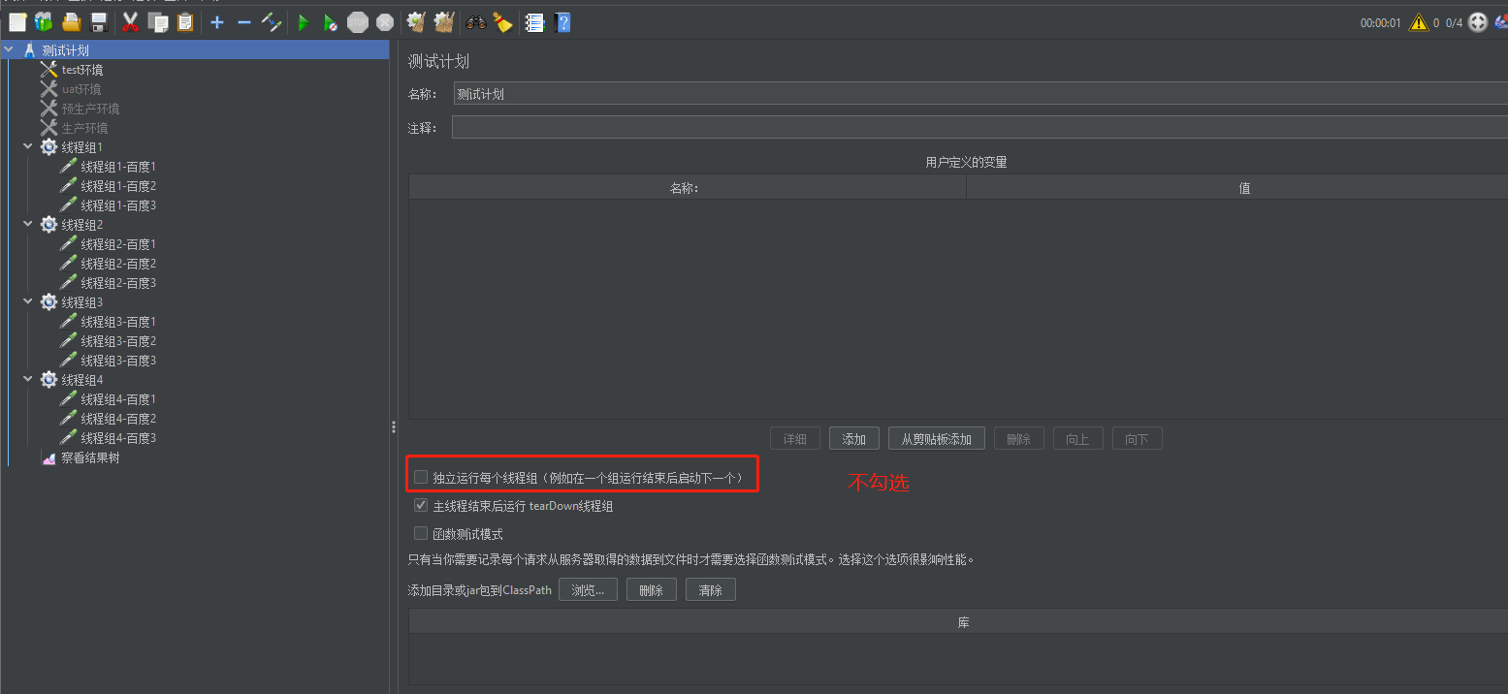Click the Toggle enable/disable icon
This screenshot has height=694, width=1508.
tap(272, 22)
